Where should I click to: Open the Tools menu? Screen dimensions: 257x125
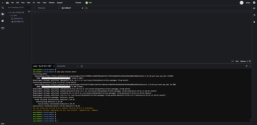pos(45,3)
